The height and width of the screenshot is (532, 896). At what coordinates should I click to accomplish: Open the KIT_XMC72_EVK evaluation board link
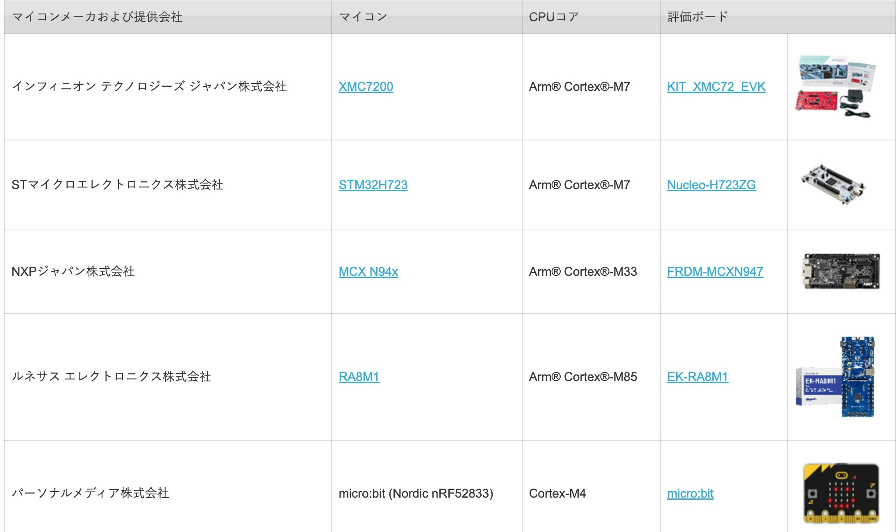[716, 87]
